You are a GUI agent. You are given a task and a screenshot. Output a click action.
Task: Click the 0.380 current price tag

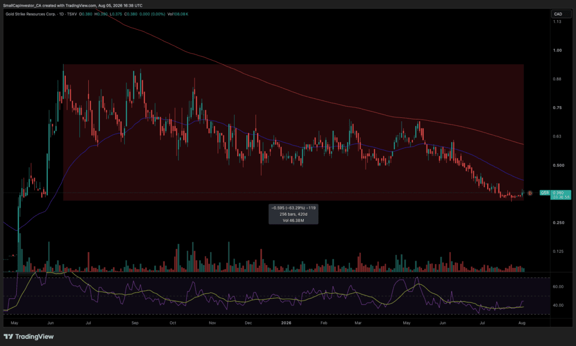[561, 195]
